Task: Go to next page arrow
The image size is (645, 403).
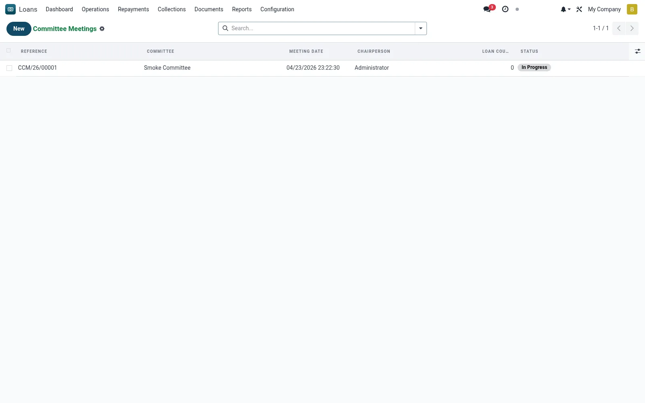Action: [x=632, y=28]
